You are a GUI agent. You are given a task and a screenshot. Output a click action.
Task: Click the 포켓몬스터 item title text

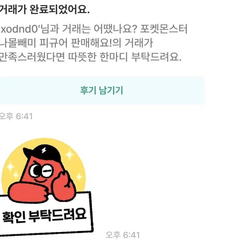[164, 29]
